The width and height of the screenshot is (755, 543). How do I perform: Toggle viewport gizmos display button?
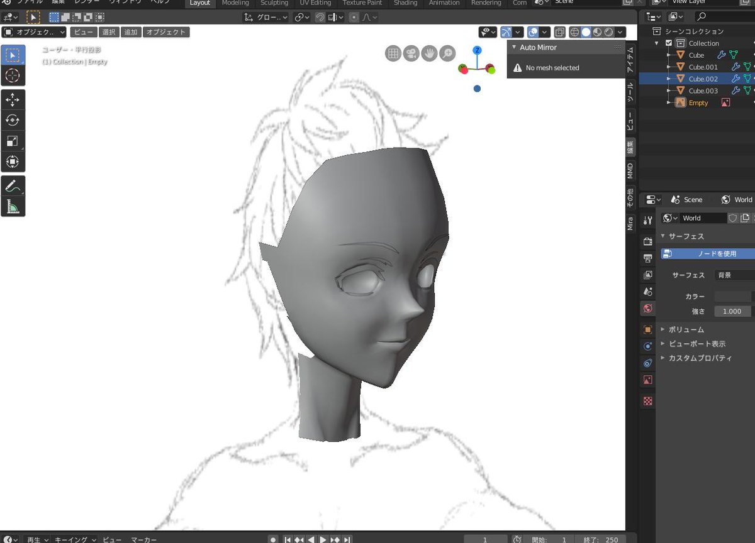tap(506, 32)
